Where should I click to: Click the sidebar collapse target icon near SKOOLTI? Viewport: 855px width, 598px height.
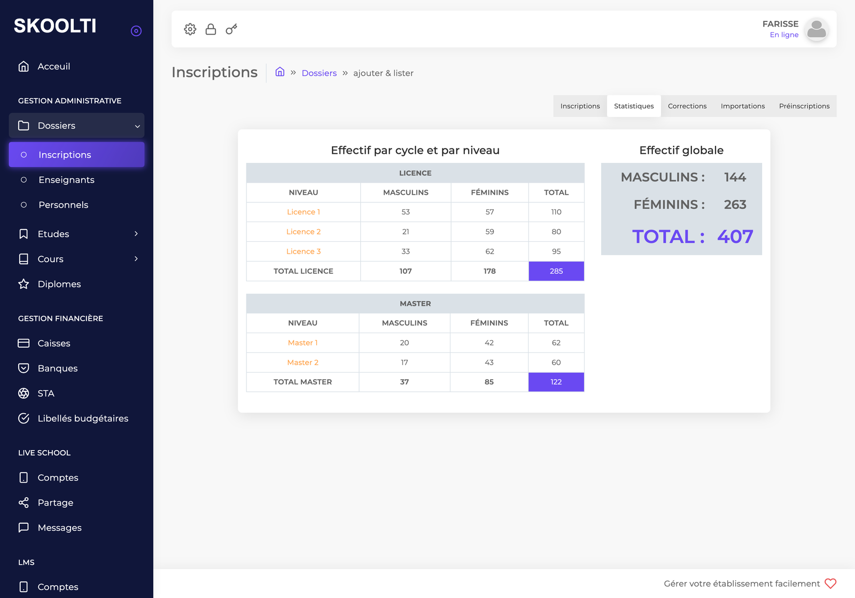(x=136, y=30)
